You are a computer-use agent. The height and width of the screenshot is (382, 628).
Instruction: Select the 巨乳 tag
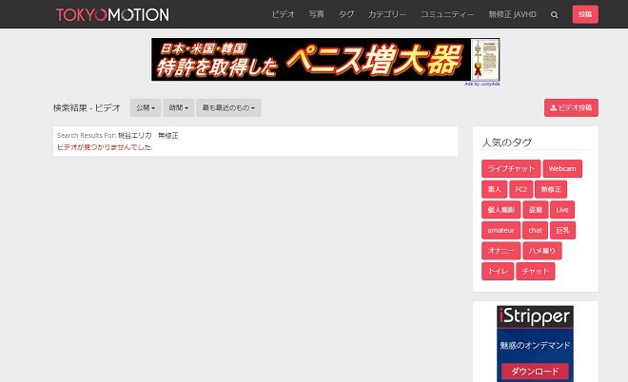coord(562,230)
